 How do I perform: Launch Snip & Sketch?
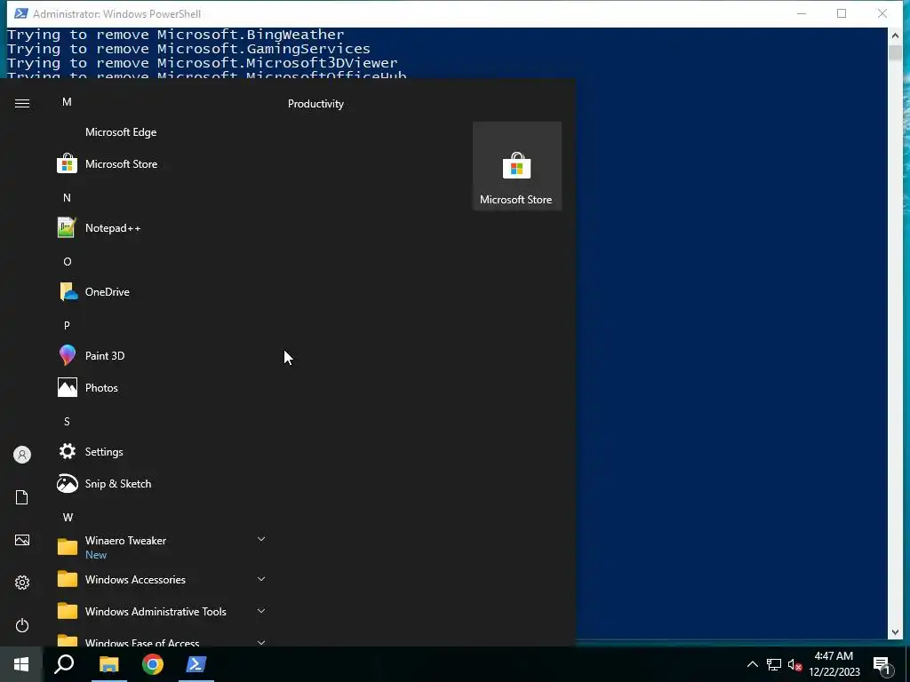(x=161, y=483)
